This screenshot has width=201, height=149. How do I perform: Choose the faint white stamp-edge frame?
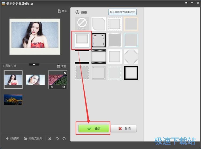coord(115,73)
